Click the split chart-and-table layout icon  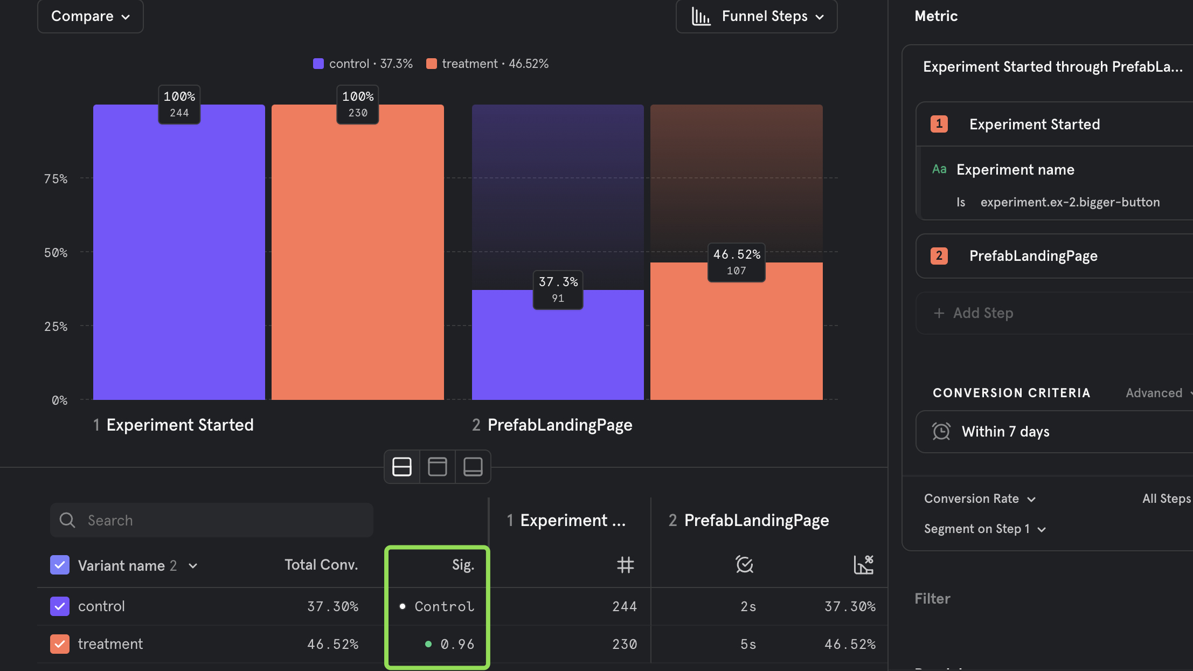[x=401, y=467]
